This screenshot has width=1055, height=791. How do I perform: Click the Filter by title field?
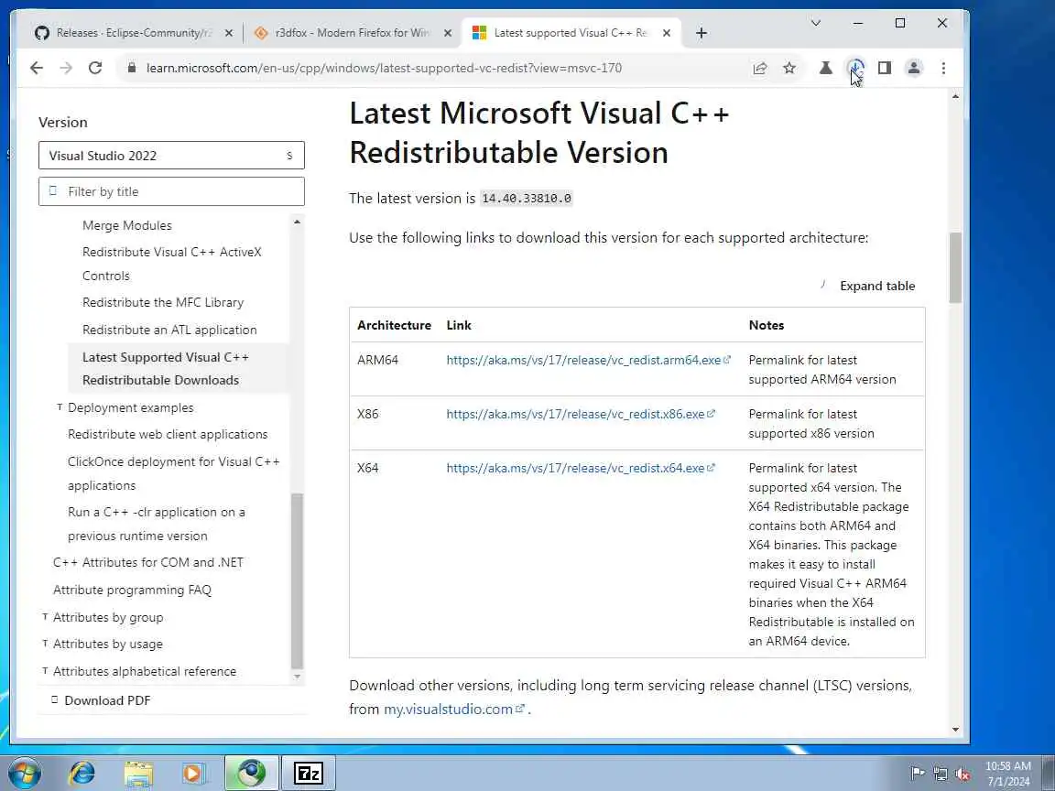(171, 191)
